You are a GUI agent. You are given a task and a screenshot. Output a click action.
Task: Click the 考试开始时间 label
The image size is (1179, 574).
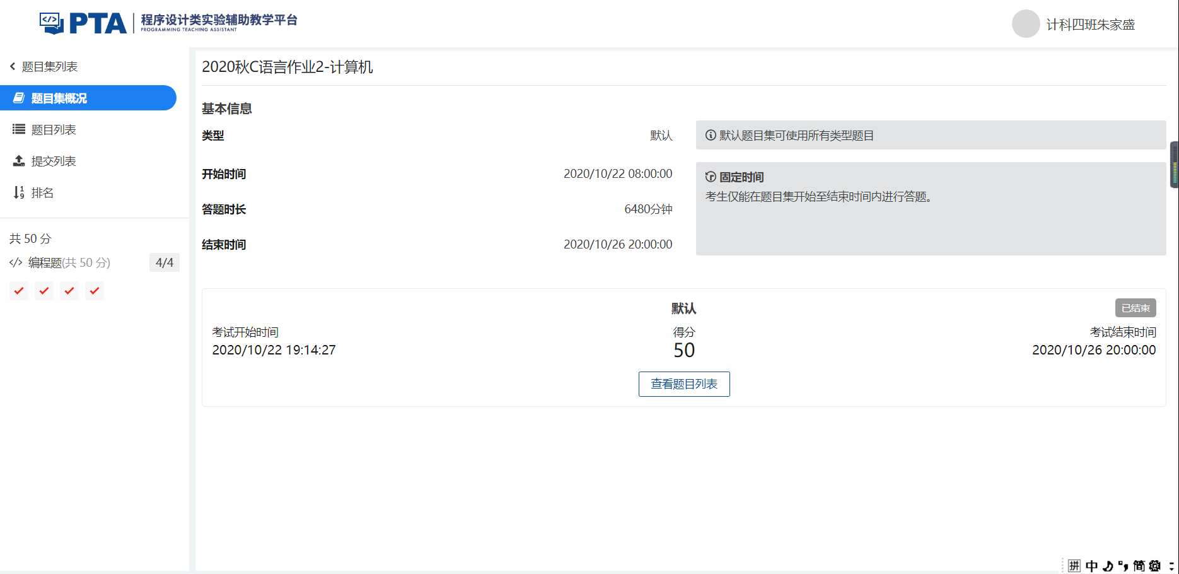[245, 332]
